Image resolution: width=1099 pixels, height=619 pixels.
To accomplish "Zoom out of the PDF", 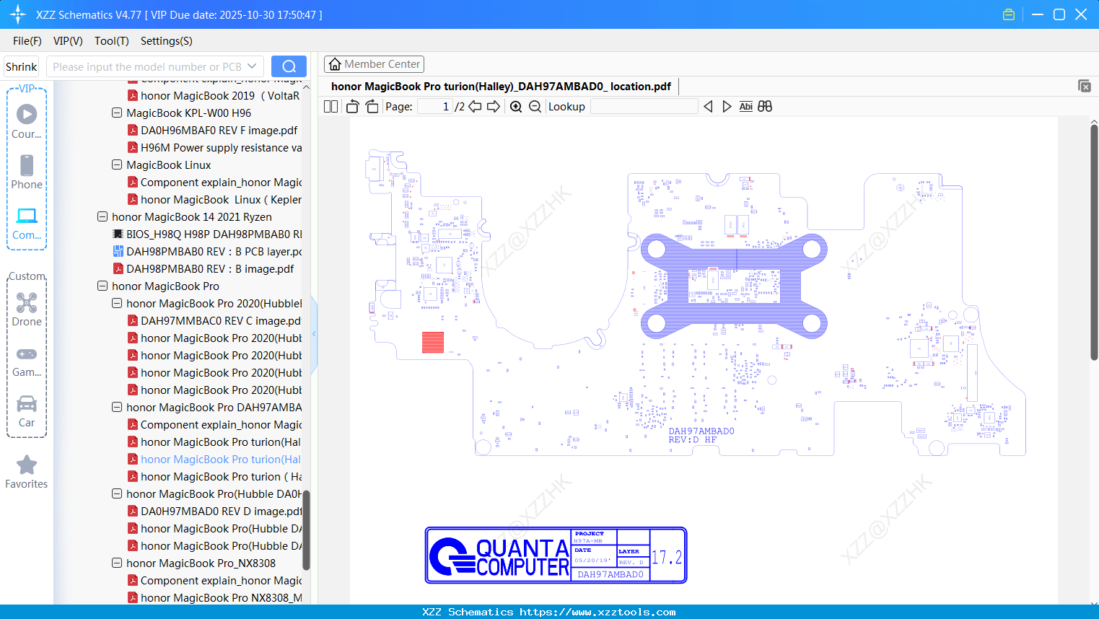I will (535, 106).
